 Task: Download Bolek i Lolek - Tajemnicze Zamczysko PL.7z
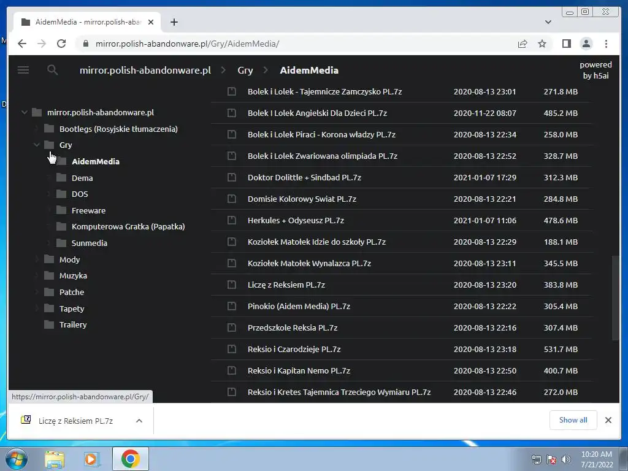pos(324,91)
